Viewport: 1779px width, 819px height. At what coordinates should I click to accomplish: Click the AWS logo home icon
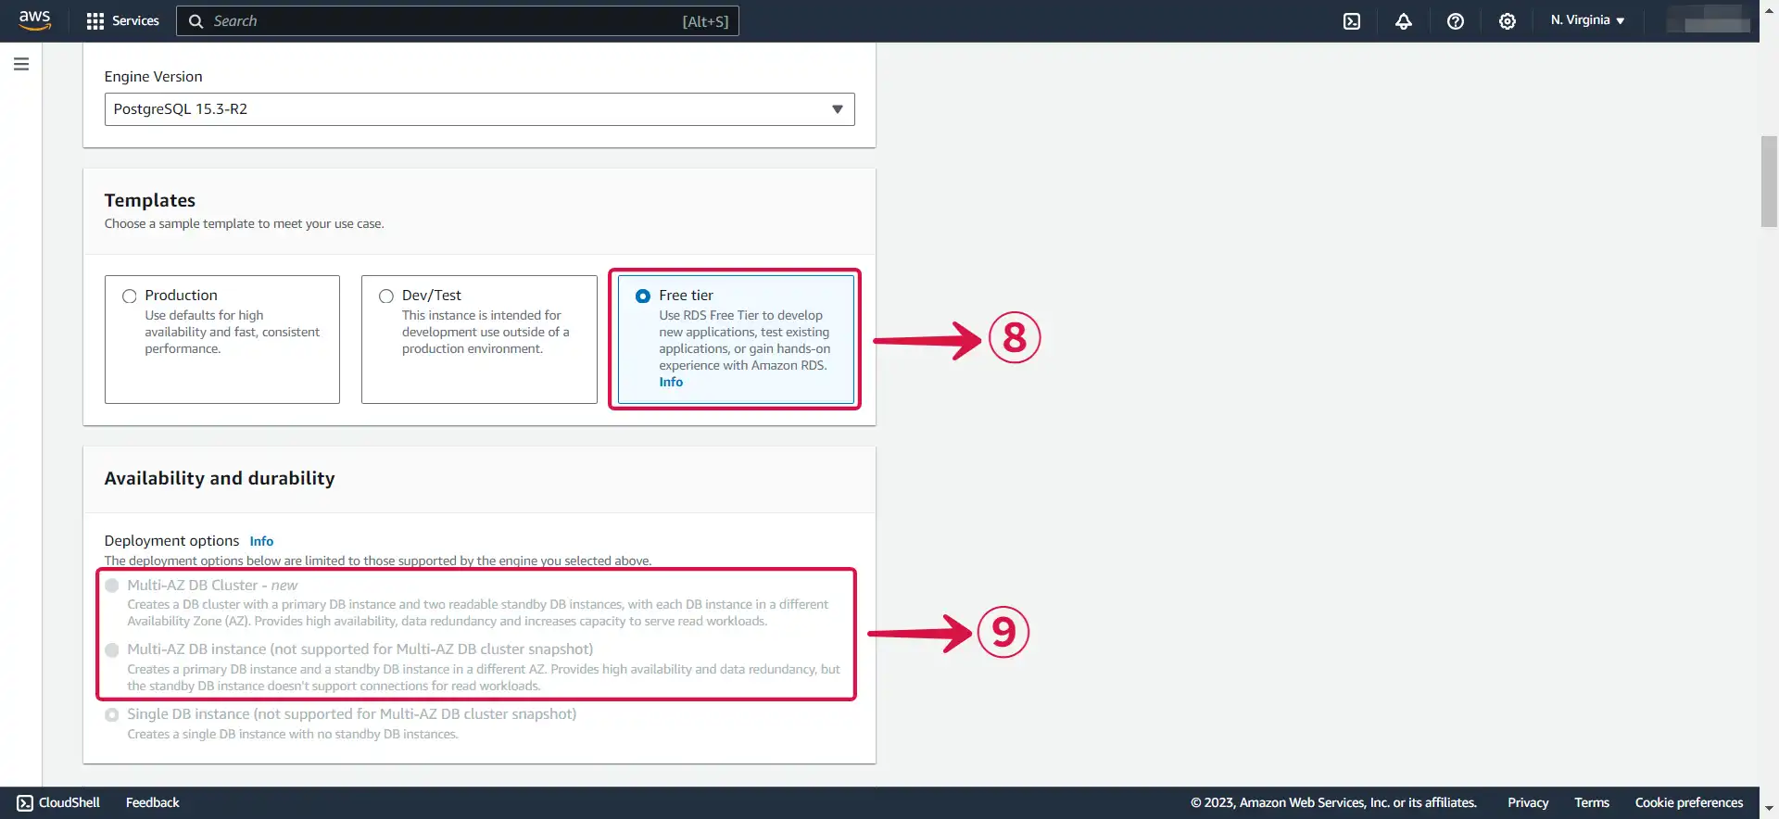point(34,20)
